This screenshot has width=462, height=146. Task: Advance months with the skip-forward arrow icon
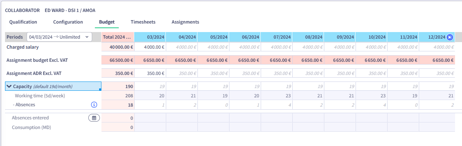450,37
